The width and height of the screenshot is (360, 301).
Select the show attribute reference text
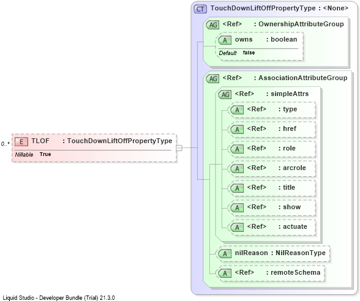tap(274, 207)
